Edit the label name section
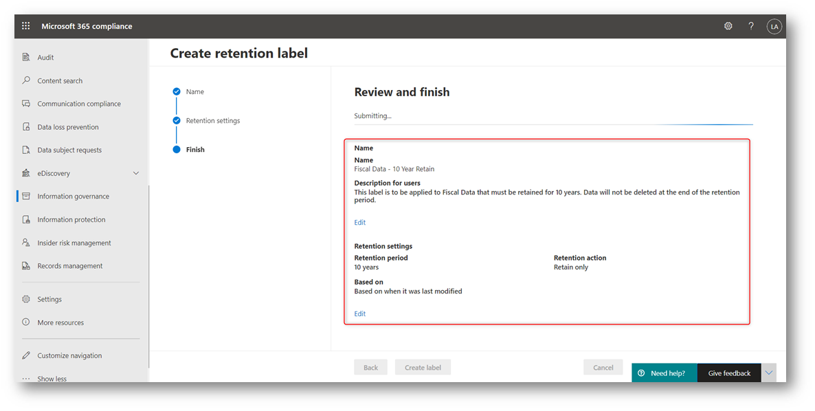 (360, 223)
